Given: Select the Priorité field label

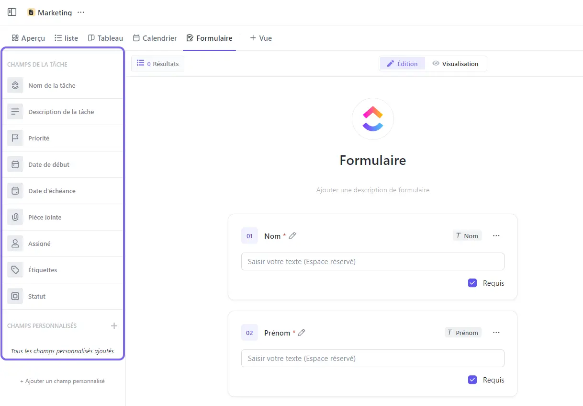Looking at the screenshot, I should [x=39, y=138].
